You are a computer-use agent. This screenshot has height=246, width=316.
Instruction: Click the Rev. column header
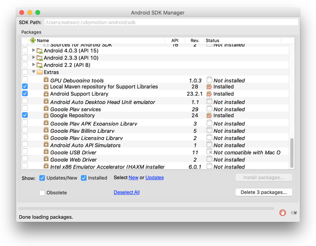pos(195,40)
